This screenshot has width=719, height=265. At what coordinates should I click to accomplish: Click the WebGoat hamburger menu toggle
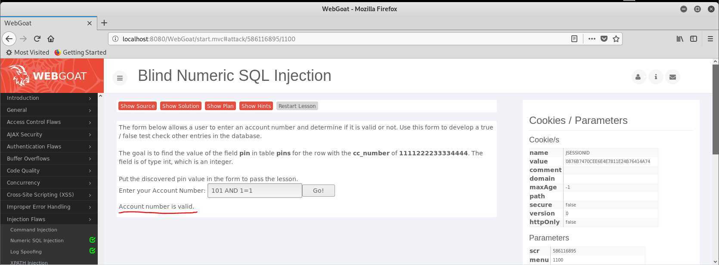click(120, 78)
